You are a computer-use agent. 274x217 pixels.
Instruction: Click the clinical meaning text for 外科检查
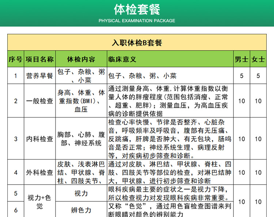tap(170, 172)
